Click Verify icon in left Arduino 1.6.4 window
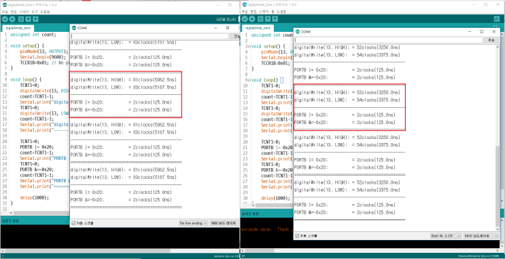Image resolution: width=505 pixels, height=259 pixels. pos(5,19)
